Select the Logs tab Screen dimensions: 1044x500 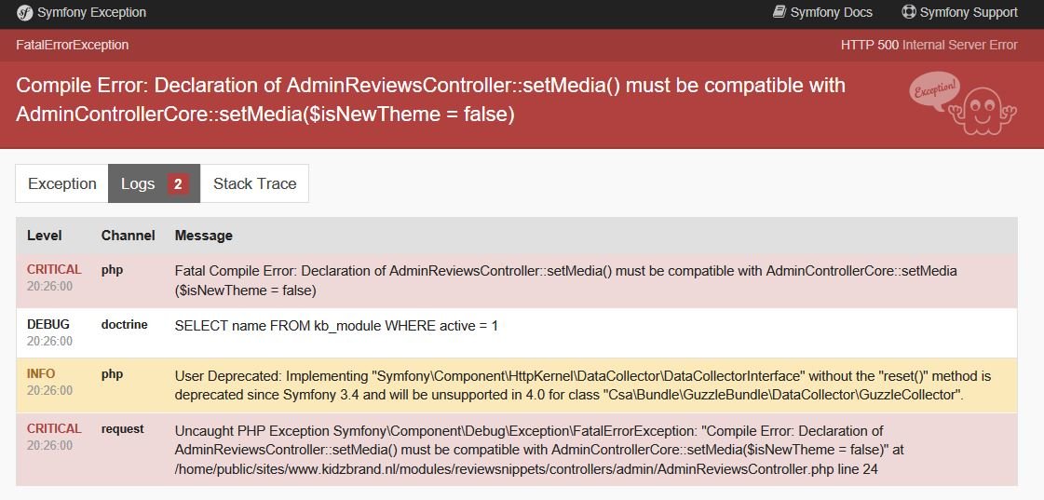(x=138, y=183)
